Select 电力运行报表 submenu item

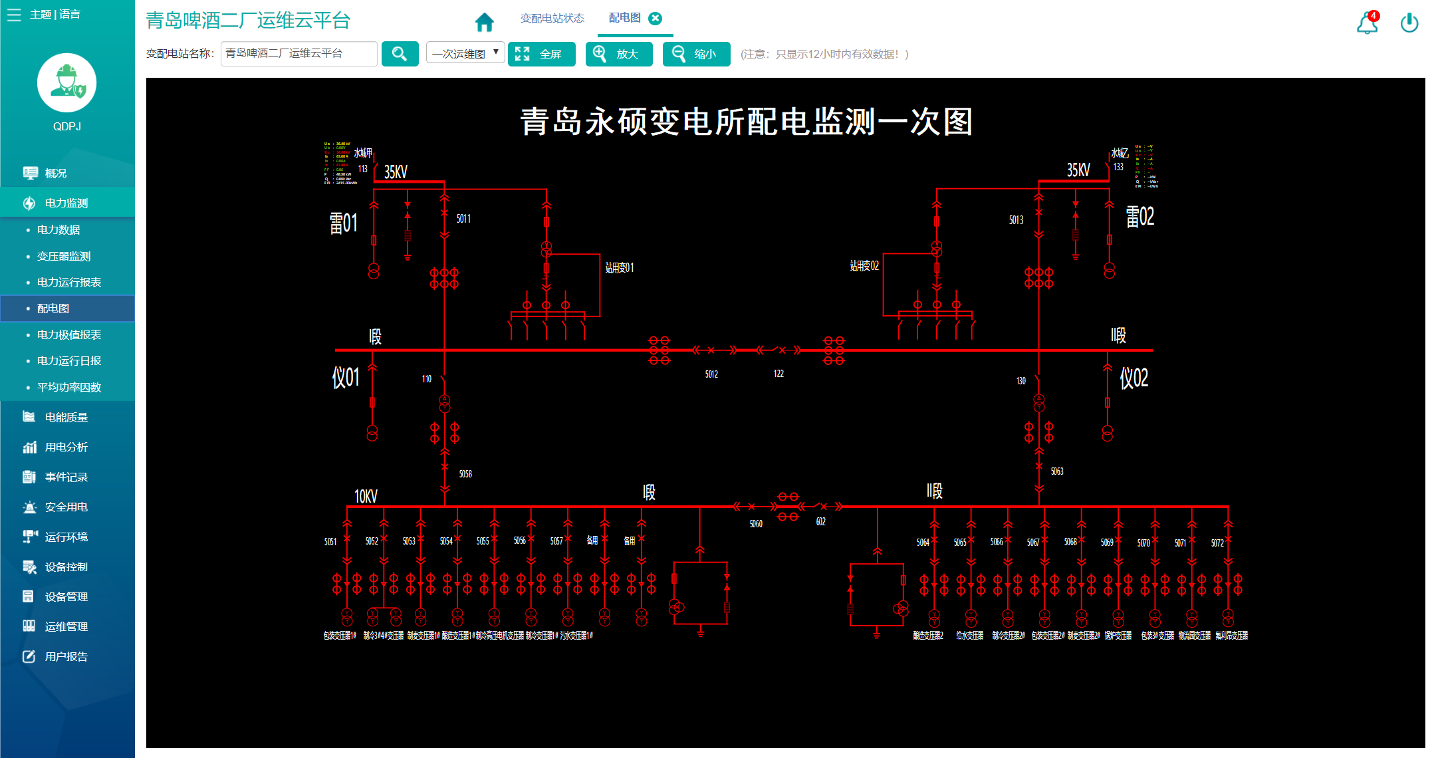(x=69, y=282)
